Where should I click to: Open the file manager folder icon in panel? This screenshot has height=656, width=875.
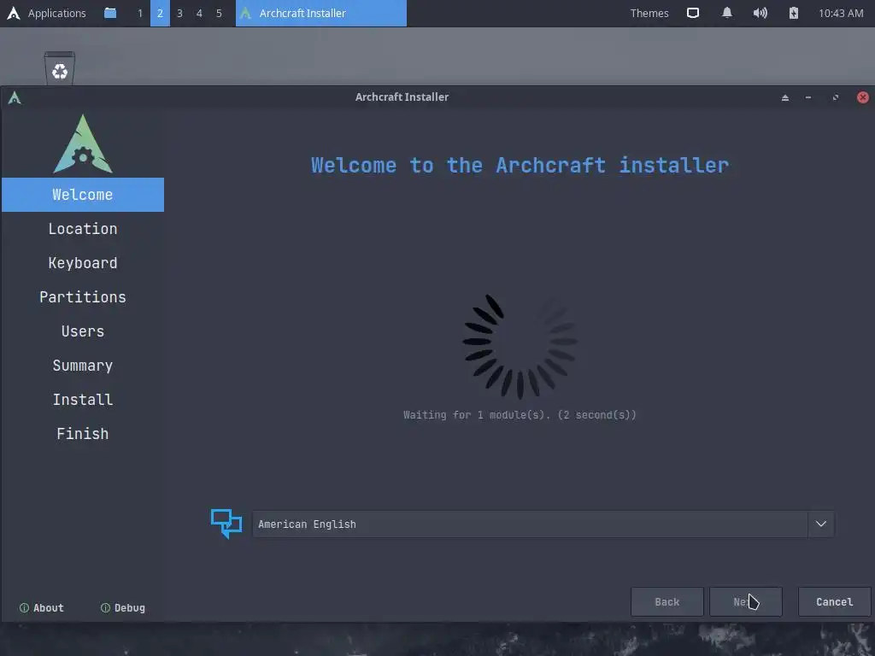click(110, 13)
